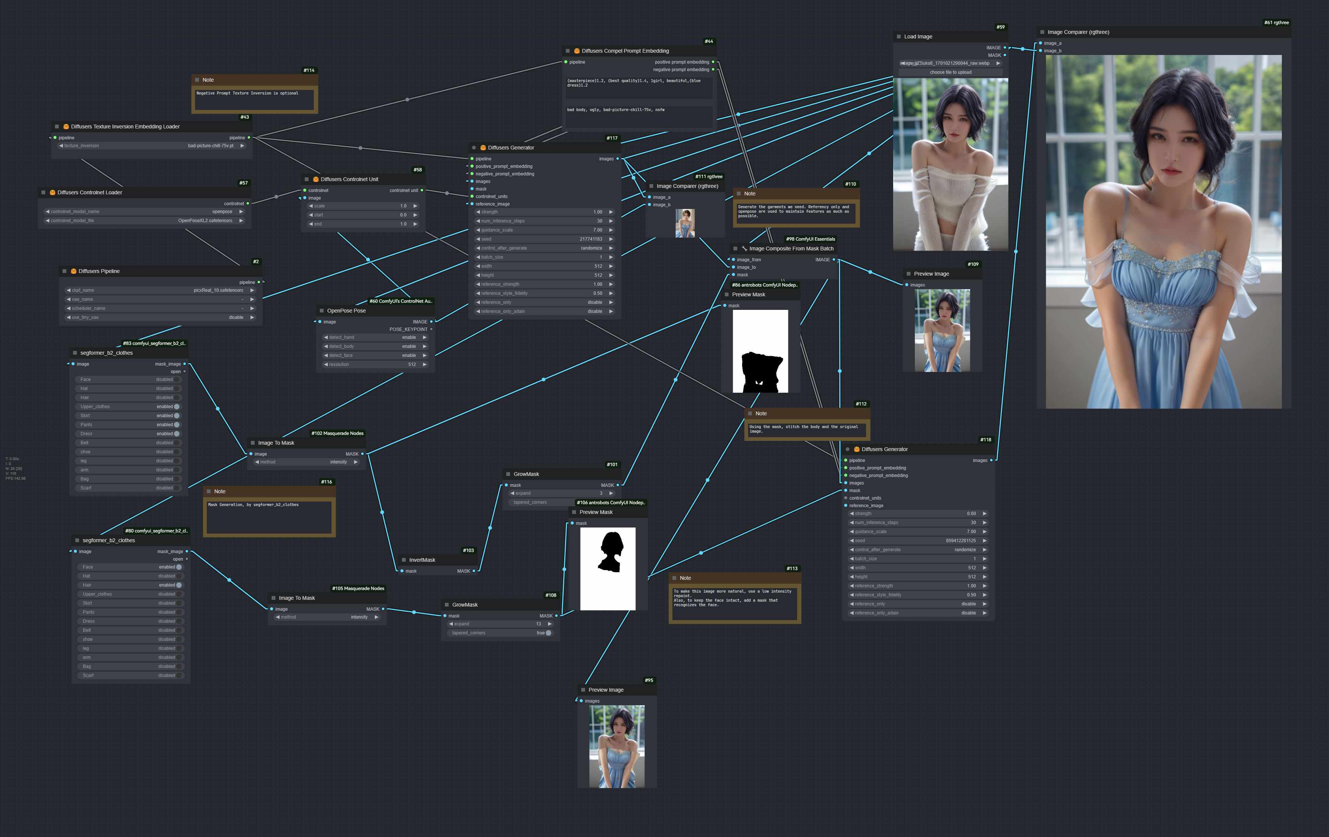The height and width of the screenshot is (837, 1329).
Task: Click the collapse dot on the InvertMask node
Action: [x=404, y=560]
